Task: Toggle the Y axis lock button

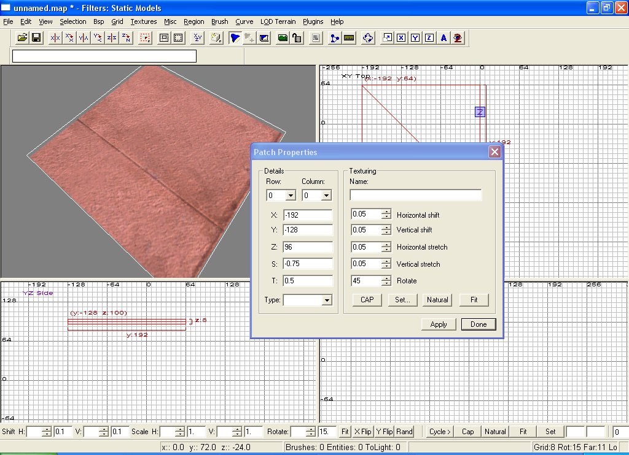Action: (x=415, y=38)
